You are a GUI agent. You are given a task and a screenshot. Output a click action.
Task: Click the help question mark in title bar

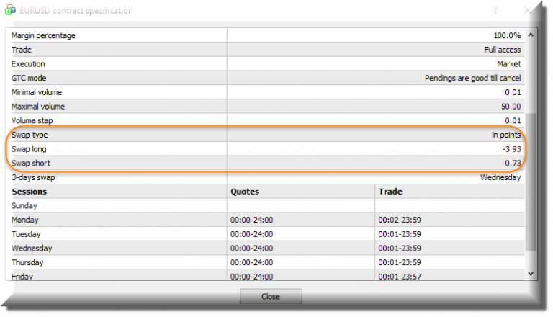(x=495, y=11)
